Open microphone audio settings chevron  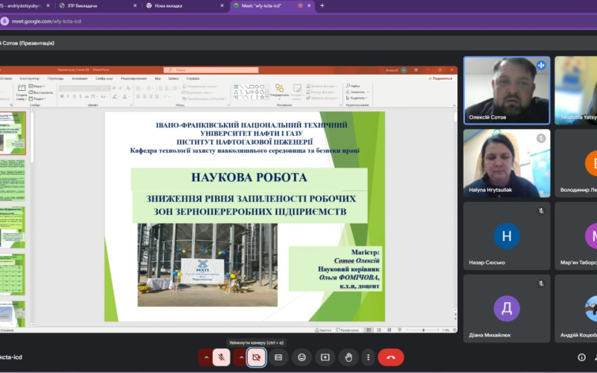(206, 357)
